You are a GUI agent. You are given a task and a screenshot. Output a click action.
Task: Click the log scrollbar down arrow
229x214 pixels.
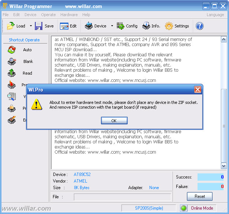click(224, 166)
